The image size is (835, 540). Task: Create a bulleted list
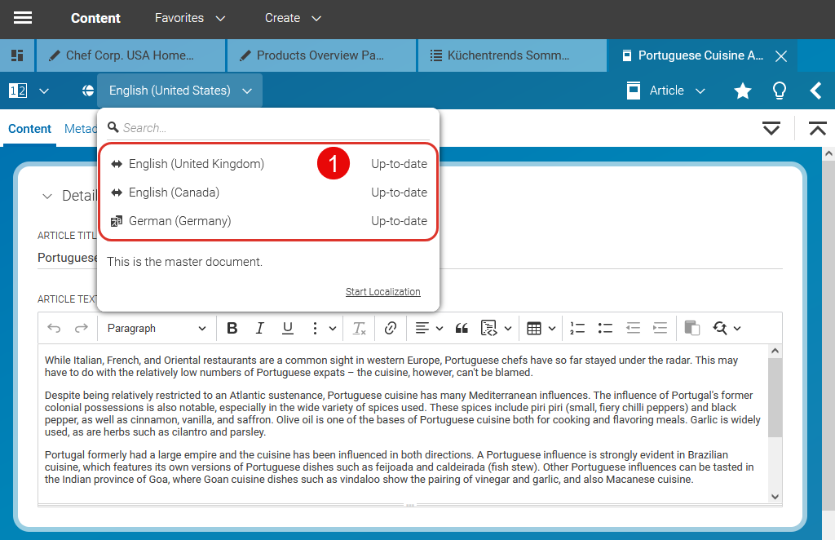(x=605, y=328)
